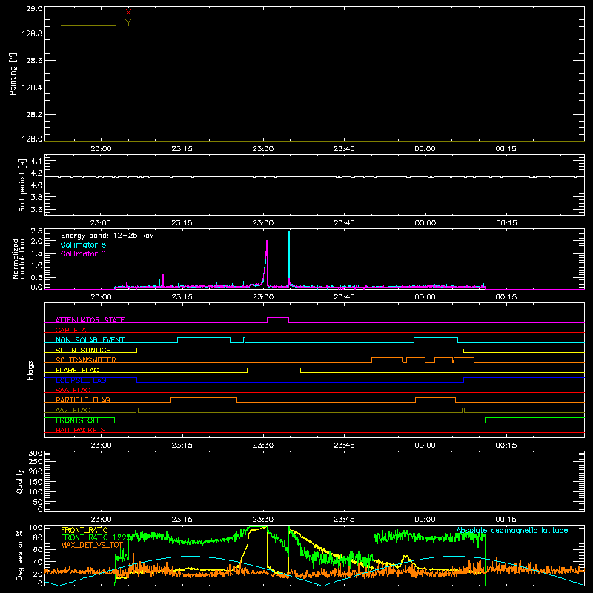Click the 128.2 tick label
Image resolution: width=593 pixels, height=593 pixels.
(x=32, y=114)
